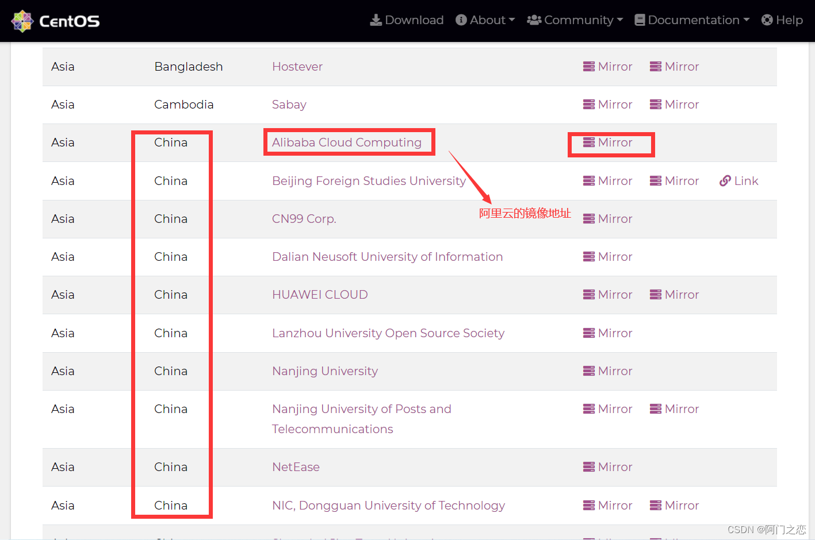Open the Sabay sponsor link
815x540 pixels.
pyautogui.click(x=289, y=105)
